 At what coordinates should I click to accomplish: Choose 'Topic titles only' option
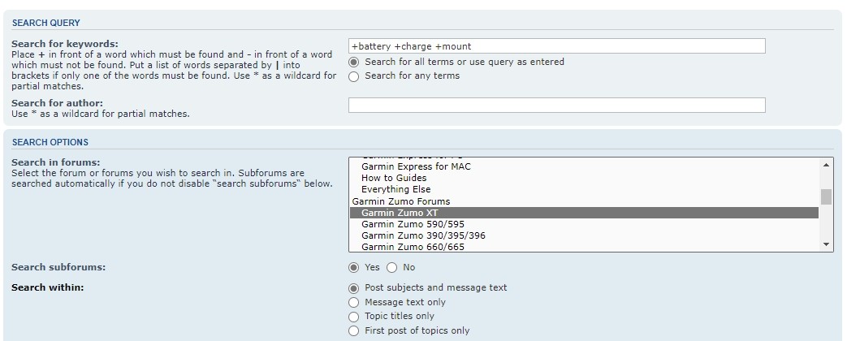[x=354, y=317]
